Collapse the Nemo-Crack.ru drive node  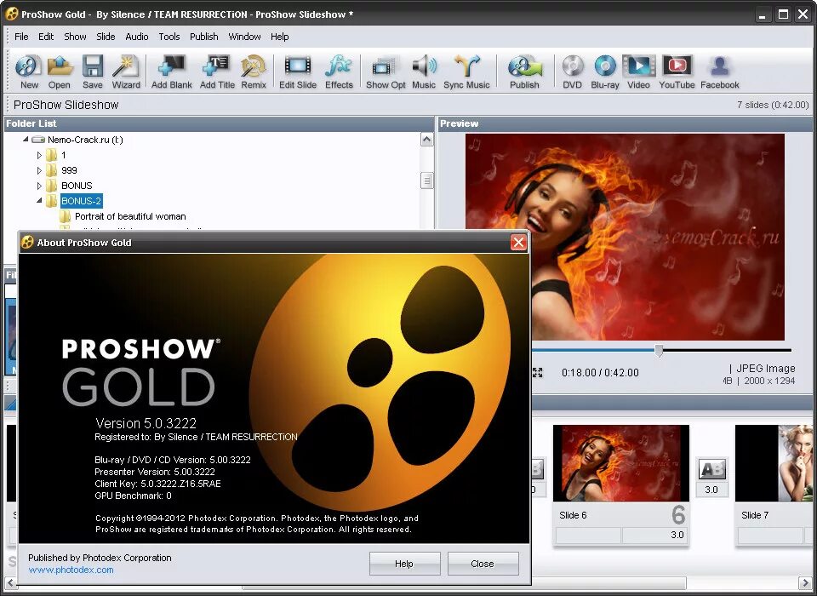(25, 140)
